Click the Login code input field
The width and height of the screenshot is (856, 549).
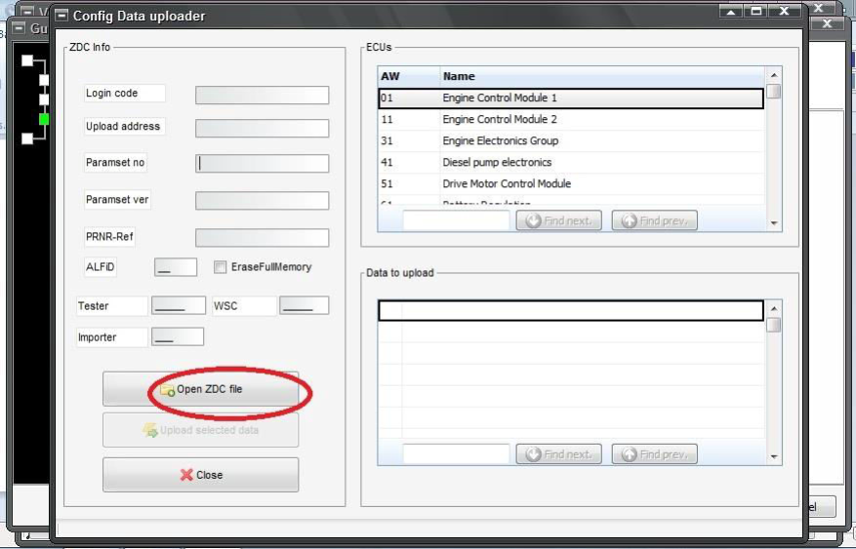(262, 95)
